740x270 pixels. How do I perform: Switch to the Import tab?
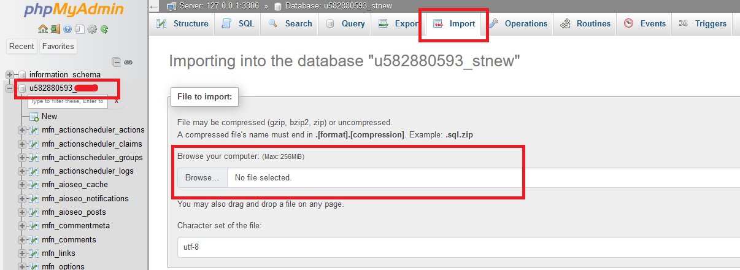454,24
